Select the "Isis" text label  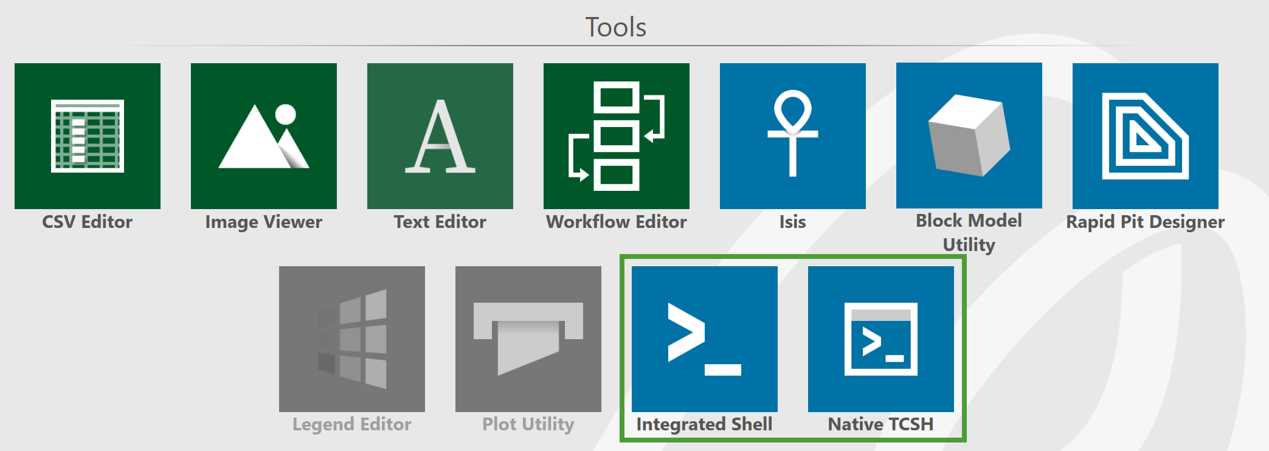click(793, 222)
